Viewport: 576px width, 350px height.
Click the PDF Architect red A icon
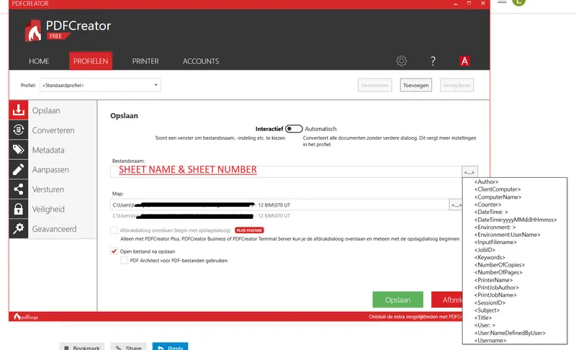pyautogui.click(x=464, y=61)
